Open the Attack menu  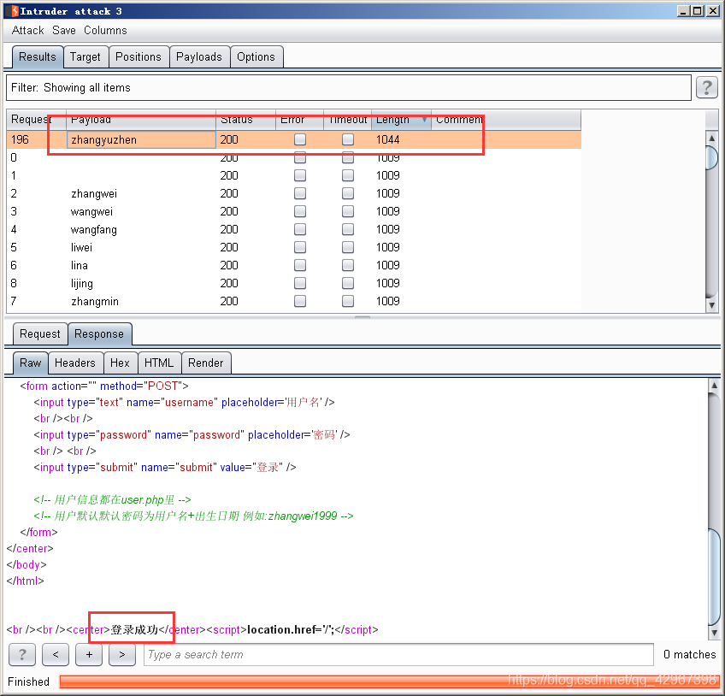pos(27,30)
